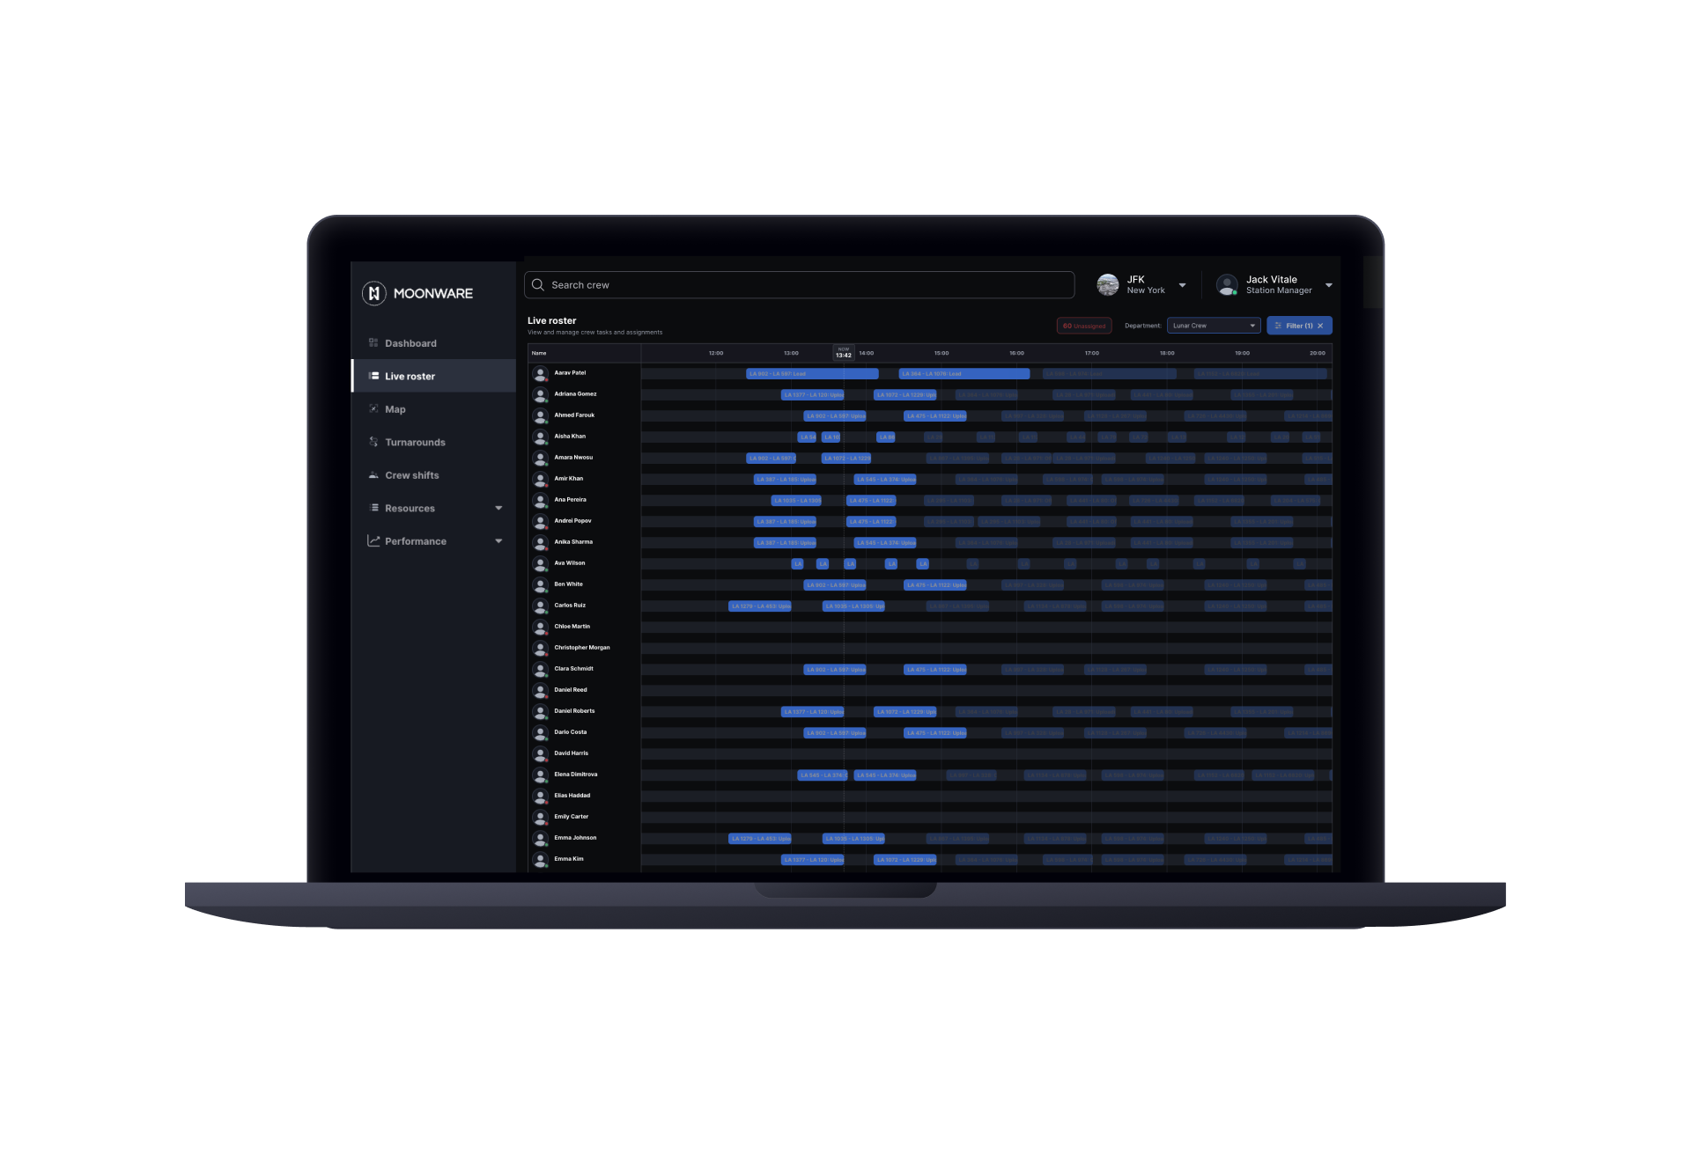
Task: Select the Turnarounds icon in sidebar
Action: point(373,442)
